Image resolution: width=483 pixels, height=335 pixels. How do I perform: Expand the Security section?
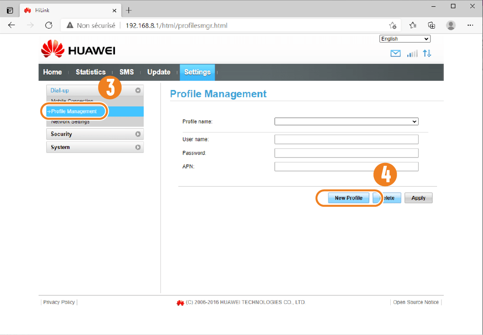(95, 134)
